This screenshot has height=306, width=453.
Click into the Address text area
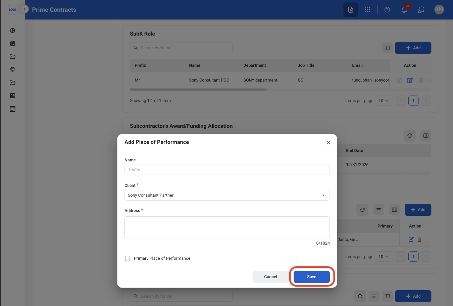point(227,227)
